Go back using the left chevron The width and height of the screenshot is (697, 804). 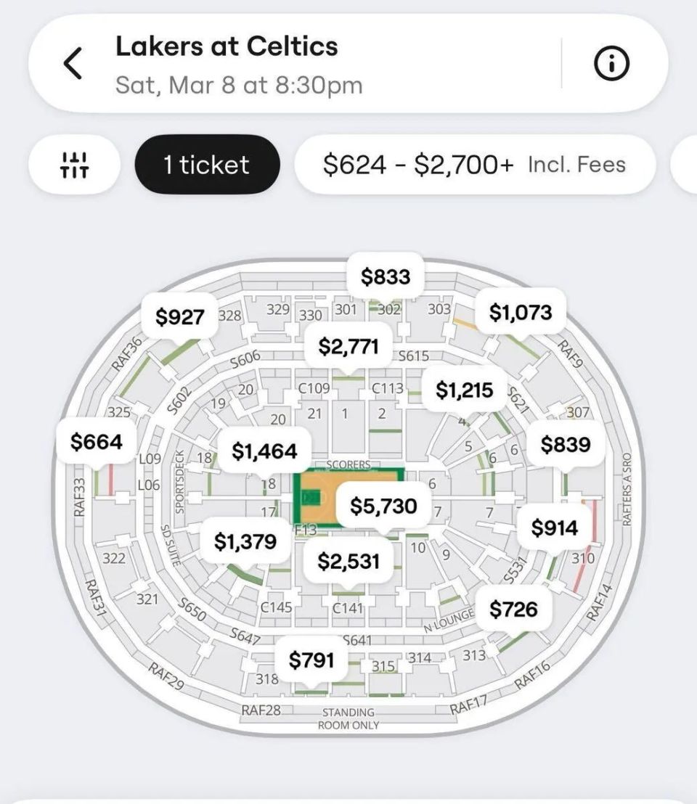[73, 64]
